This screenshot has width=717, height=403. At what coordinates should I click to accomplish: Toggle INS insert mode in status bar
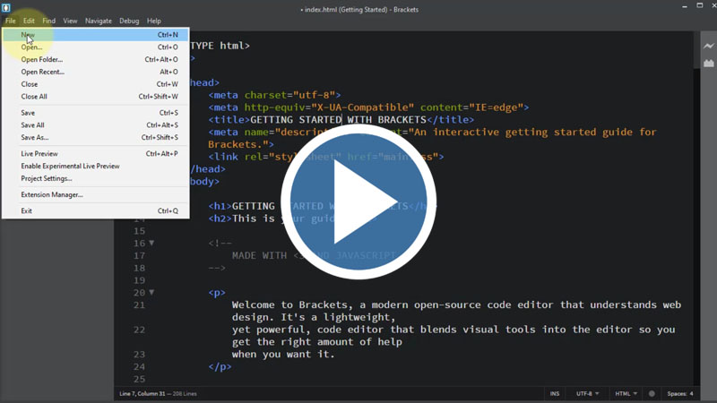click(x=555, y=394)
